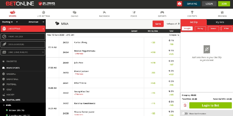Open the Starting In dropdown
This screenshot has width=233, height=116.
(10, 22)
